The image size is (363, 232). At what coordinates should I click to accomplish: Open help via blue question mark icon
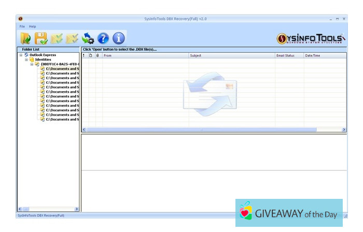103,38
